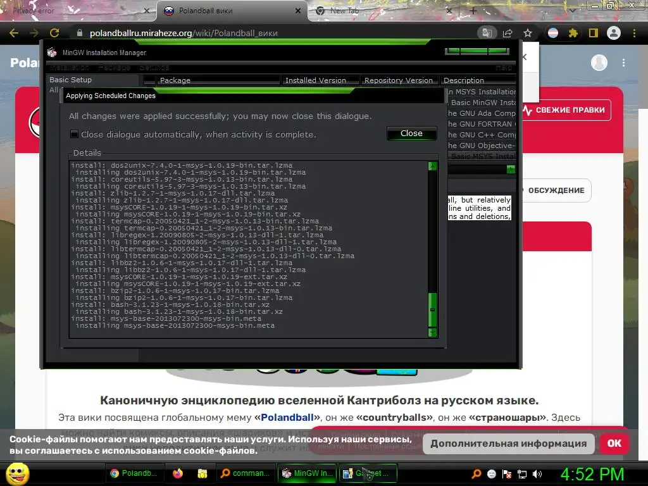648x486 pixels.
Task: Bookmark this page with the star icon
Action: (x=528, y=33)
